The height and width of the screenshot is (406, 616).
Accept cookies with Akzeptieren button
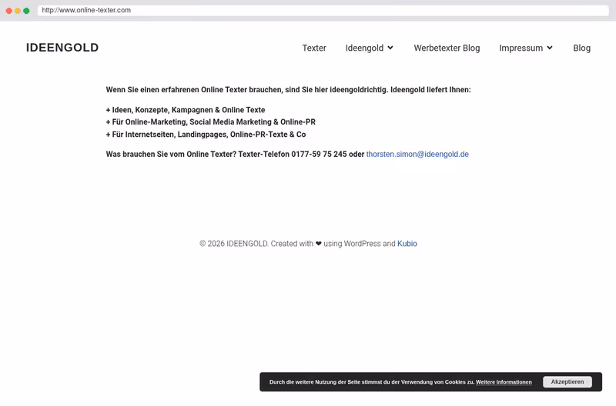[567, 381]
